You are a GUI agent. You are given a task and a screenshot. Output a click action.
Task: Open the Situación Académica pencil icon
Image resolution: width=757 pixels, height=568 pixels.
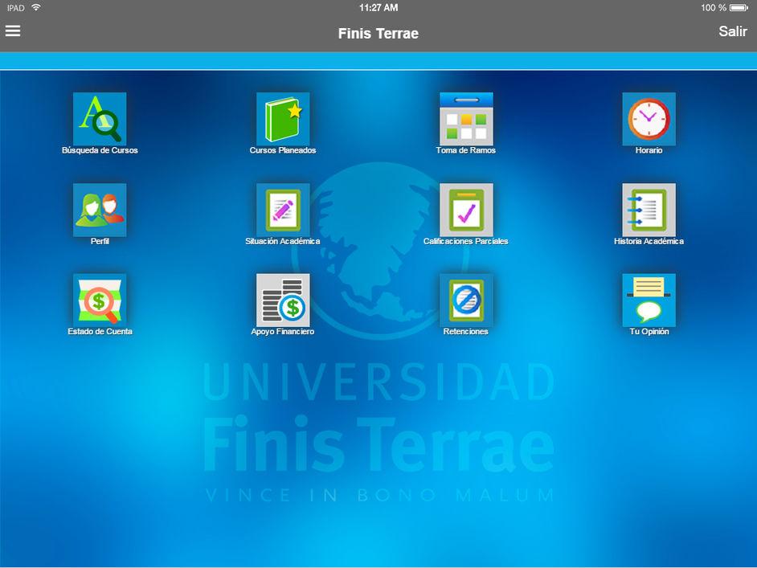click(283, 210)
